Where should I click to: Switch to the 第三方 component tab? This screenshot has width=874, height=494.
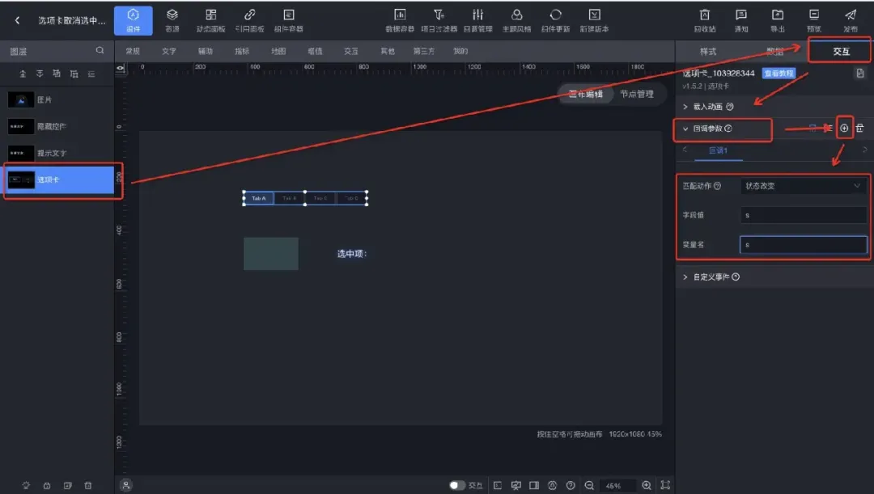click(x=423, y=51)
